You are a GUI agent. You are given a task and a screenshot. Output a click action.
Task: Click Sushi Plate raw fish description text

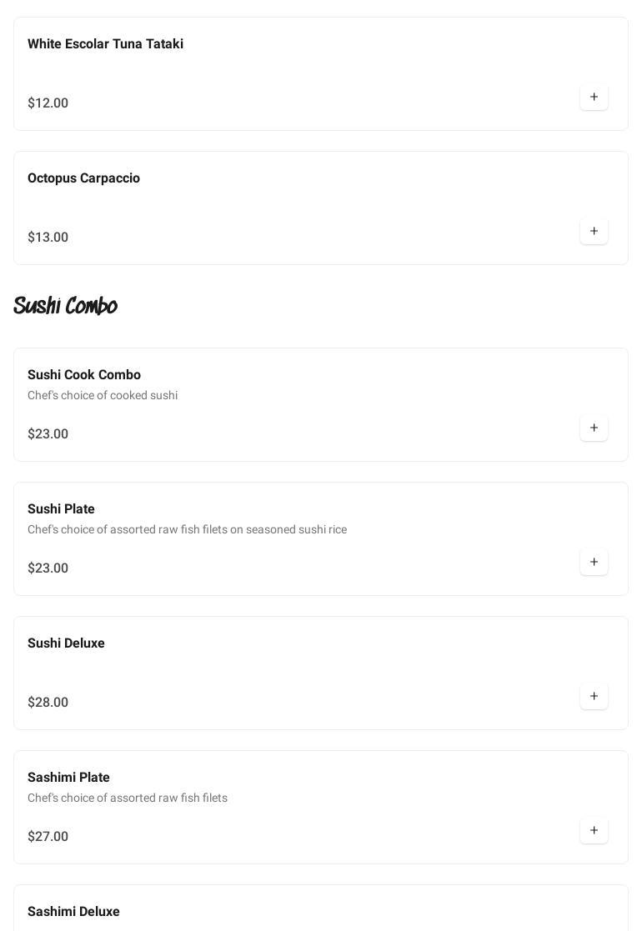point(187,530)
